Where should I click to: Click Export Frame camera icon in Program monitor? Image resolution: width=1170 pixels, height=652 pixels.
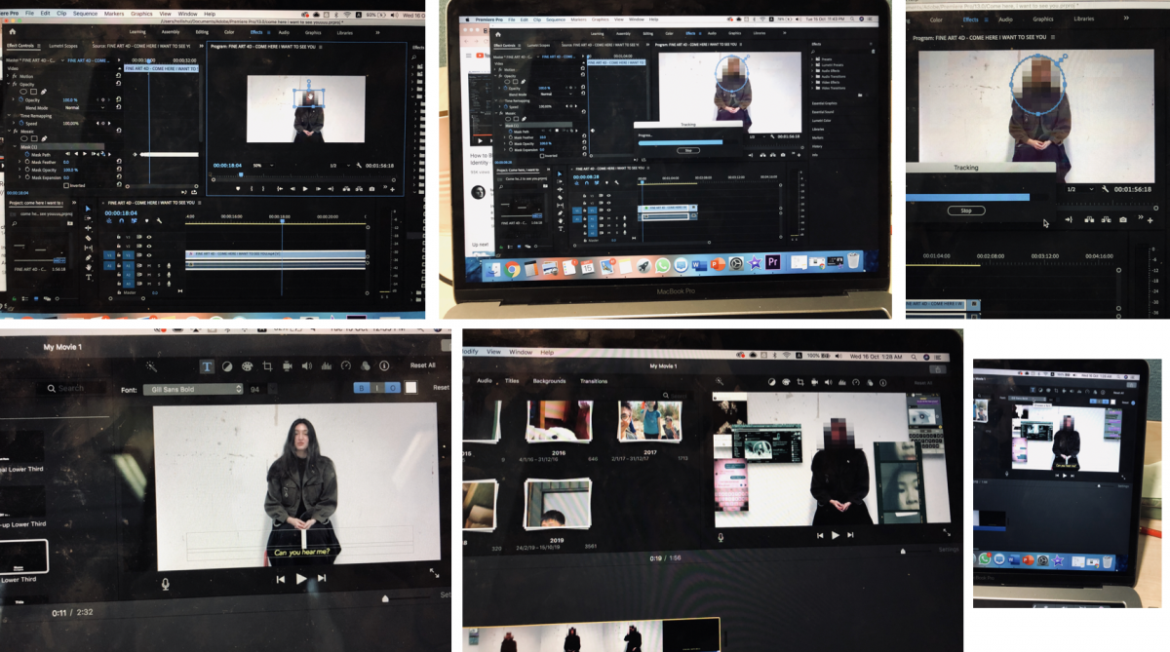tap(370, 188)
